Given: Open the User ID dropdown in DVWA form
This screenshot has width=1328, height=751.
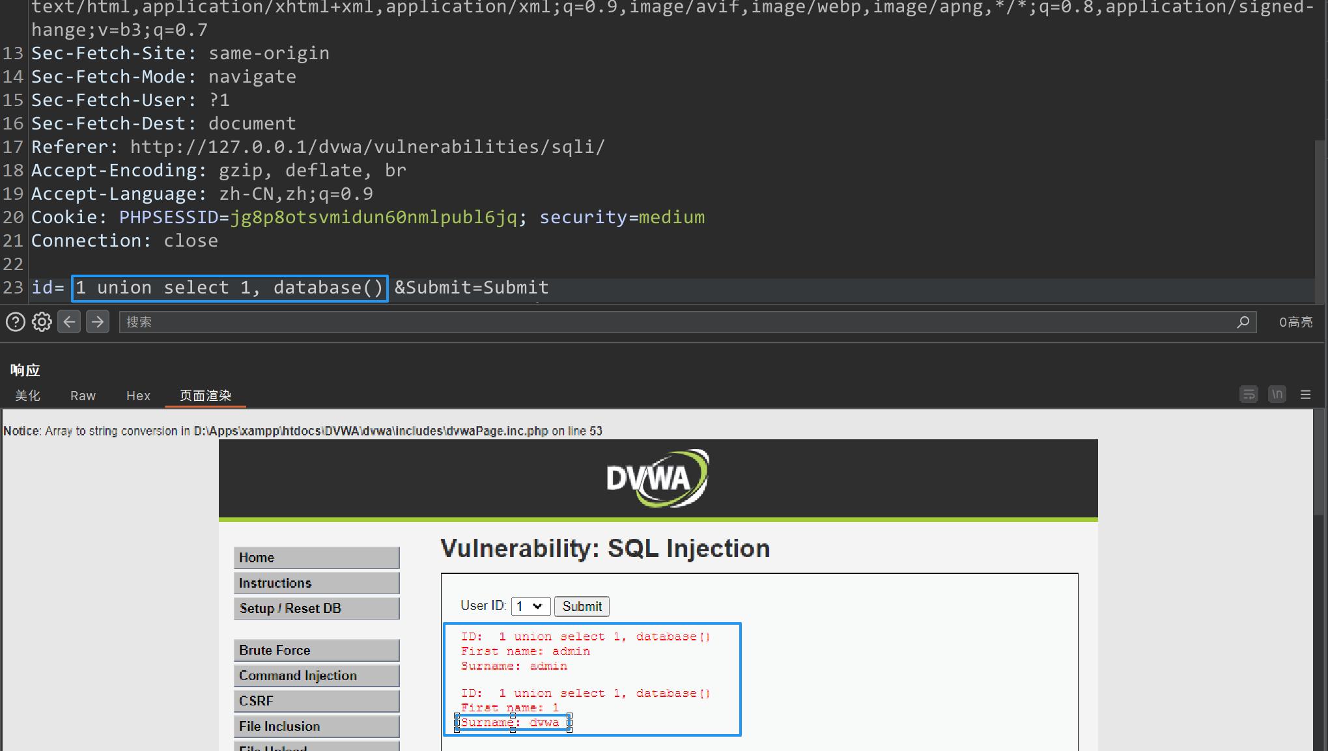Looking at the screenshot, I should point(530,606).
